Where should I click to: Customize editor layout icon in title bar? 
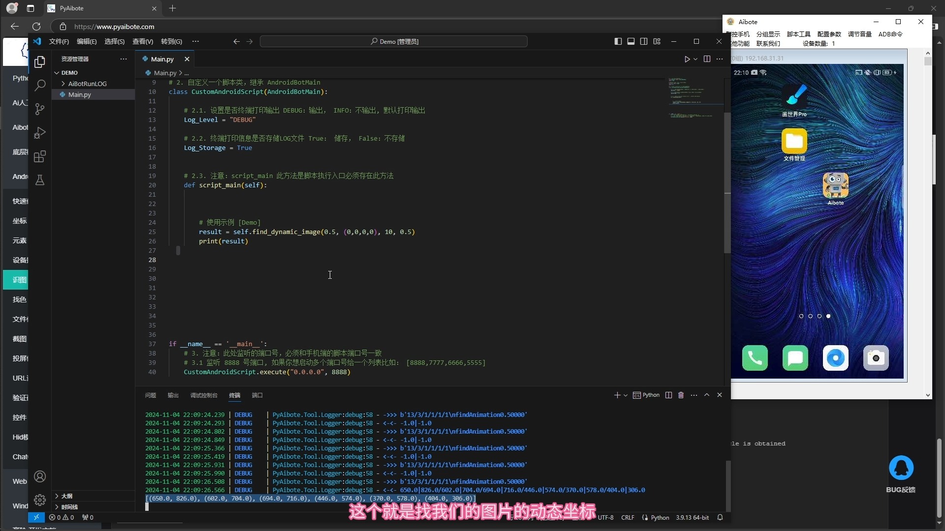(657, 41)
